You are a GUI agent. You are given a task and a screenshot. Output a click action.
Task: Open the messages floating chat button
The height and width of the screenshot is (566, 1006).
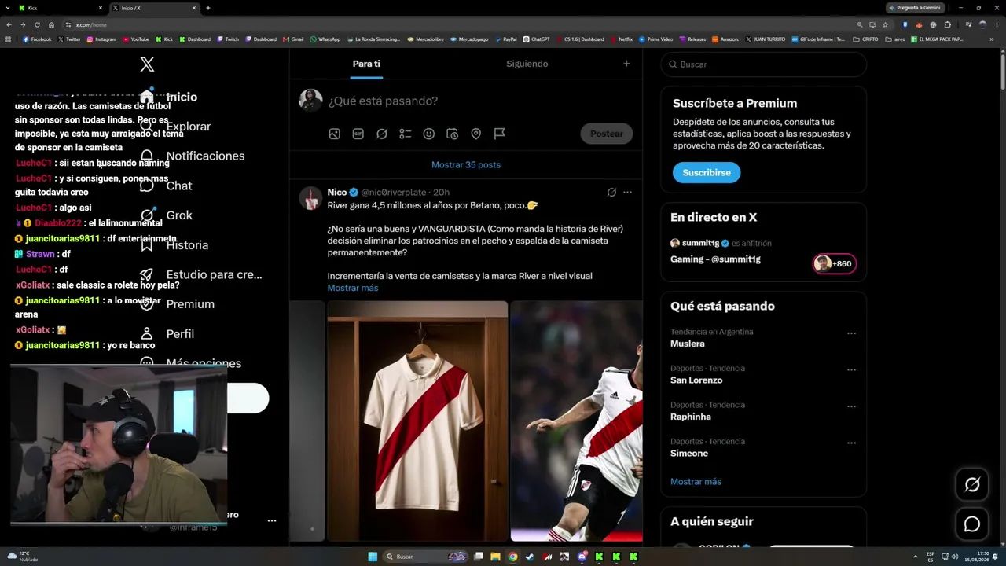click(x=972, y=524)
